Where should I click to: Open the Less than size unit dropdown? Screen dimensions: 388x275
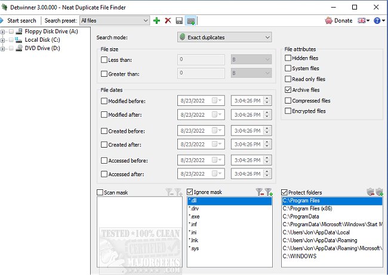pyautogui.click(x=251, y=60)
